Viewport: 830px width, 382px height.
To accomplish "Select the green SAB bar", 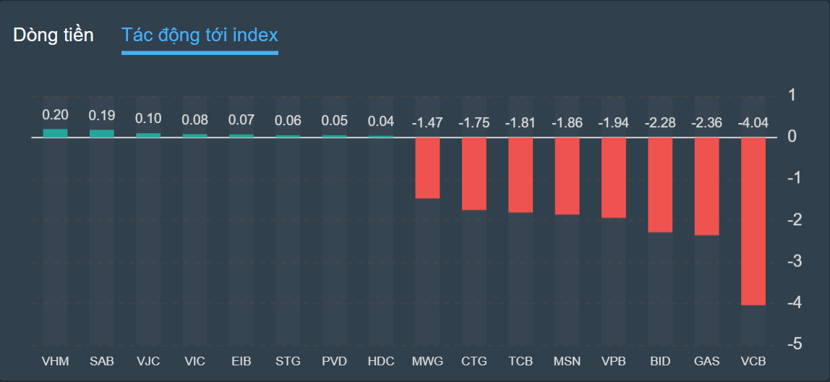I will point(102,133).
